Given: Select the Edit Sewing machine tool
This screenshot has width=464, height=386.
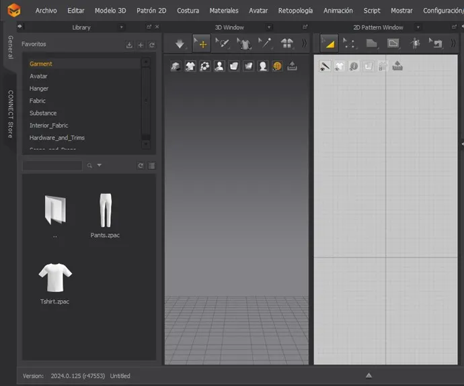Looking at the screenshot, I should click(436, 44).
